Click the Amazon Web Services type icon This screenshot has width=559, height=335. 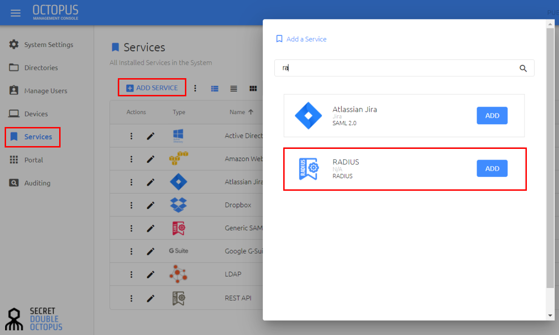coord(178,159)
